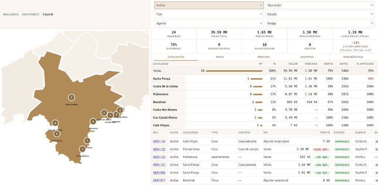Open the Agente filter dropdown
Viewport: 378px width, 185px height.
[209, 23]
